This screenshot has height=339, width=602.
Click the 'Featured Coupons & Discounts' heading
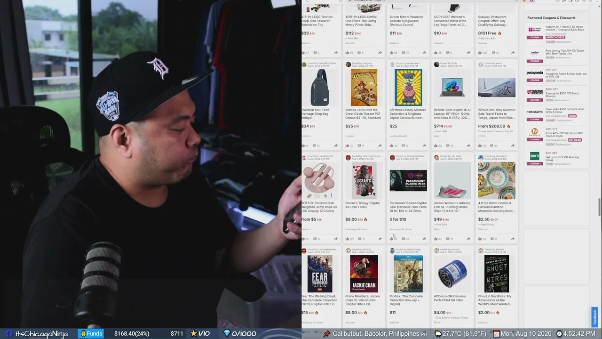pyautogui.click(x=551, y=18)
